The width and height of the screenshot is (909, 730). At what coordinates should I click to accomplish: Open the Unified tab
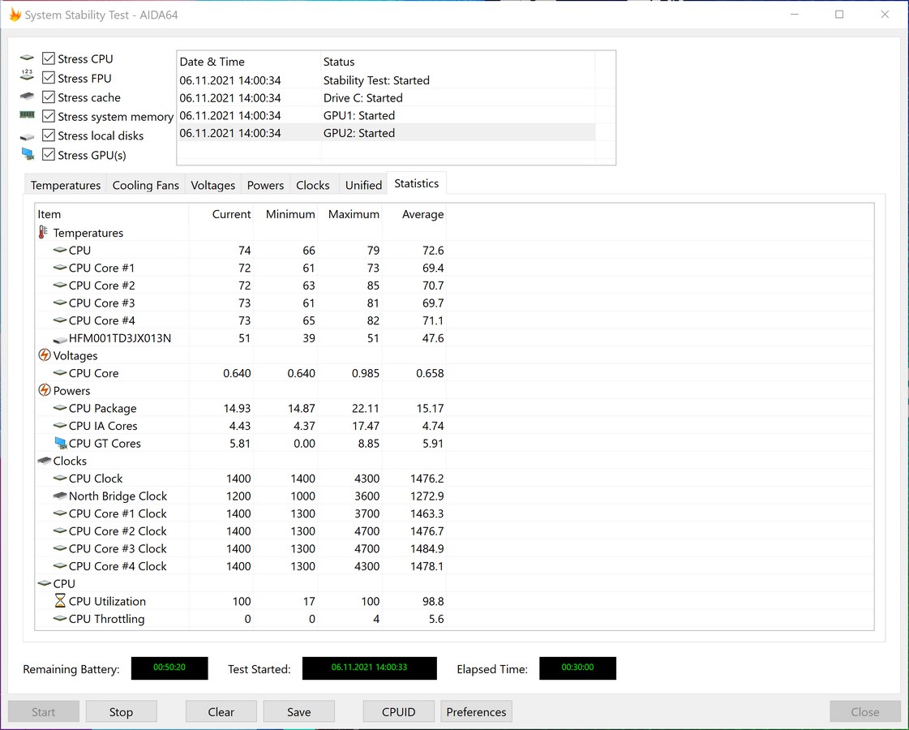point(363,185)
